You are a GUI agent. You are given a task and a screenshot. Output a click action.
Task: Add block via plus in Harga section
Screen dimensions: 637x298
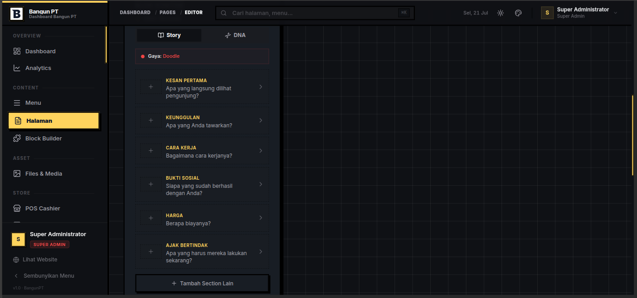[x=151, y=218]
